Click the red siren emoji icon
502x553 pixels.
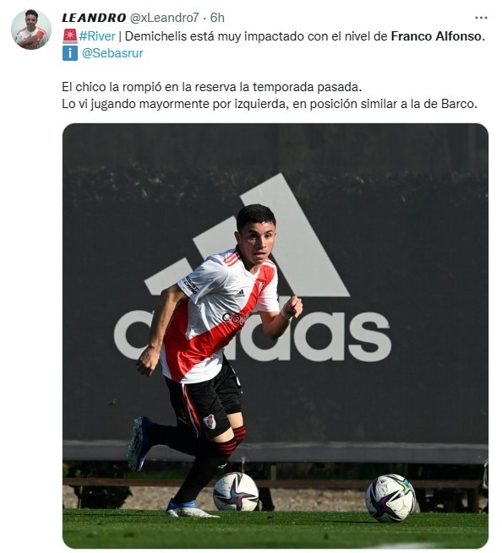click(70, 36)
